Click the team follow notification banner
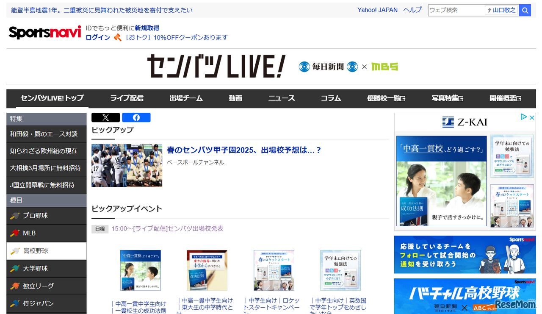 (x=465, y=255)
